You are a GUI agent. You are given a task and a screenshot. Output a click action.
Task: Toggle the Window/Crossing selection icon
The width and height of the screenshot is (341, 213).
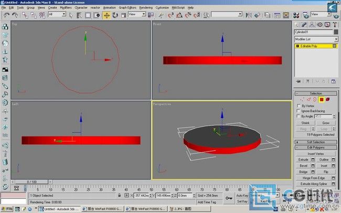click(97, 15)
